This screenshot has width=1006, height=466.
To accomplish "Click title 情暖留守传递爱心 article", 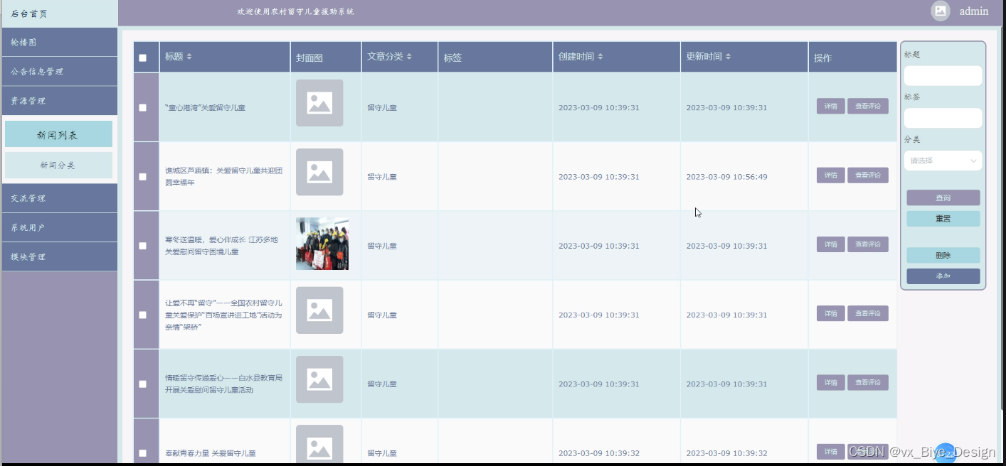I will pyautogui.click(x=224, y=384).
